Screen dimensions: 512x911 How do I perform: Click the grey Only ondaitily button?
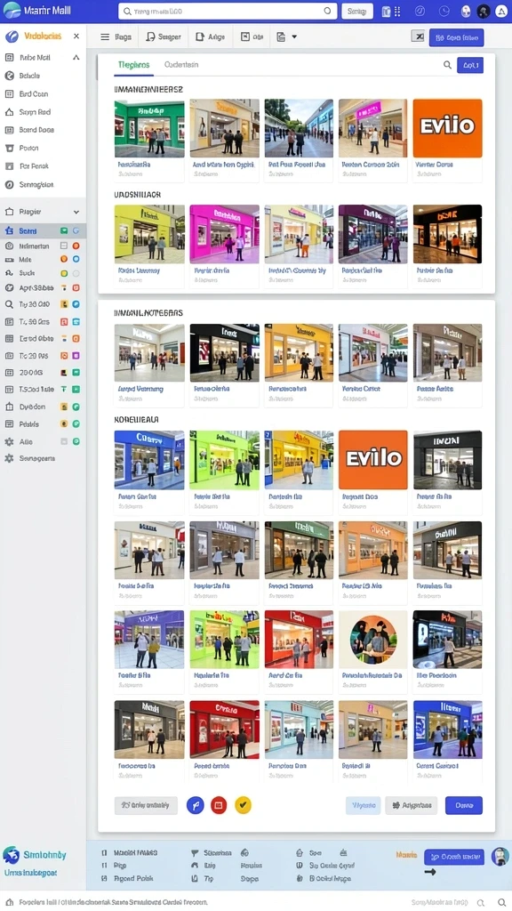point(146,805)
